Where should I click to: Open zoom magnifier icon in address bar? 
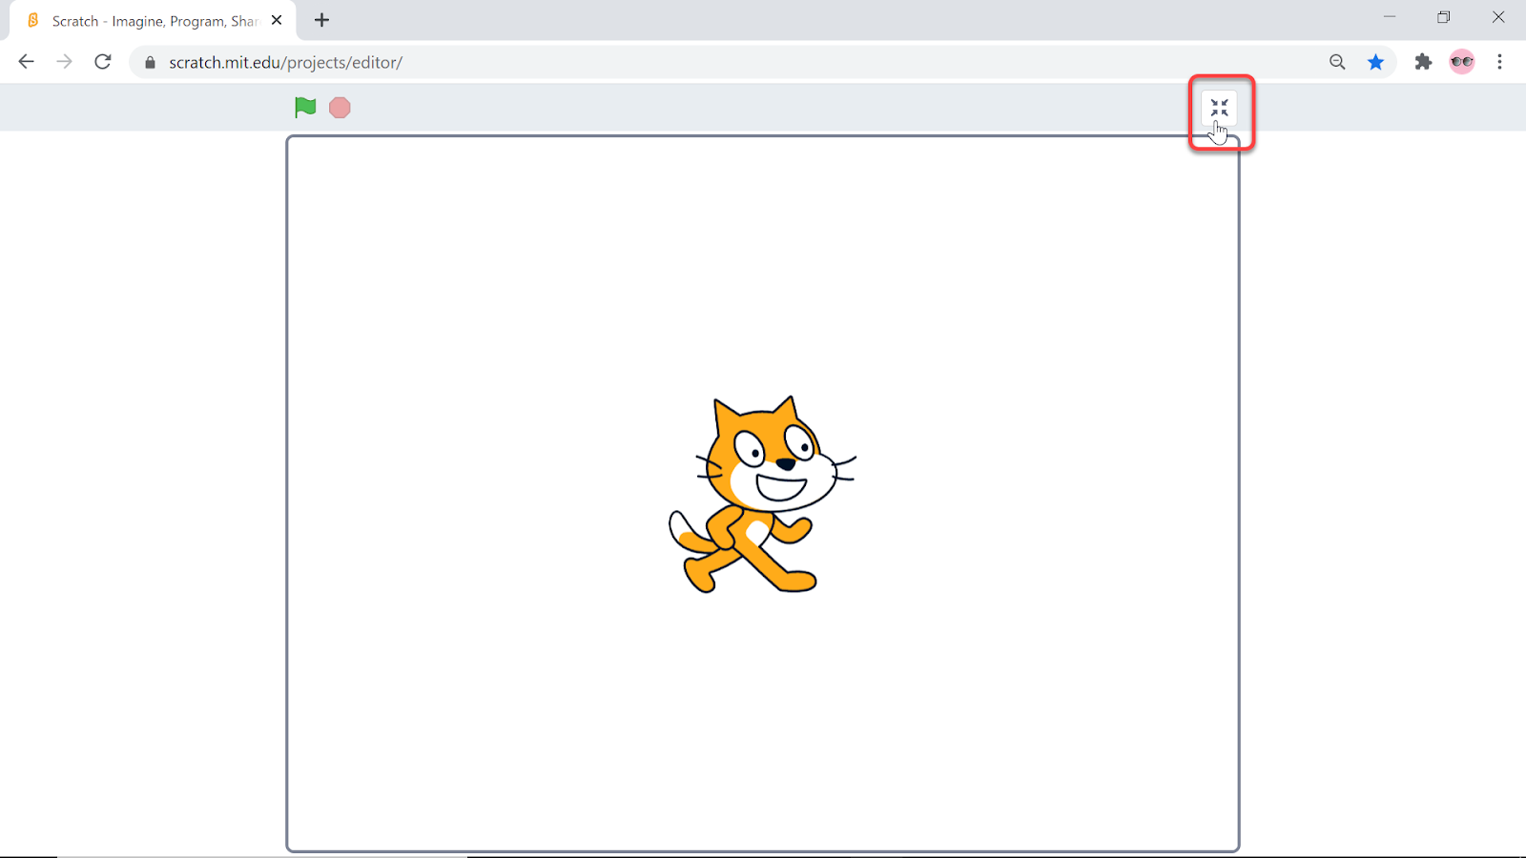[x=1337, y=62]
